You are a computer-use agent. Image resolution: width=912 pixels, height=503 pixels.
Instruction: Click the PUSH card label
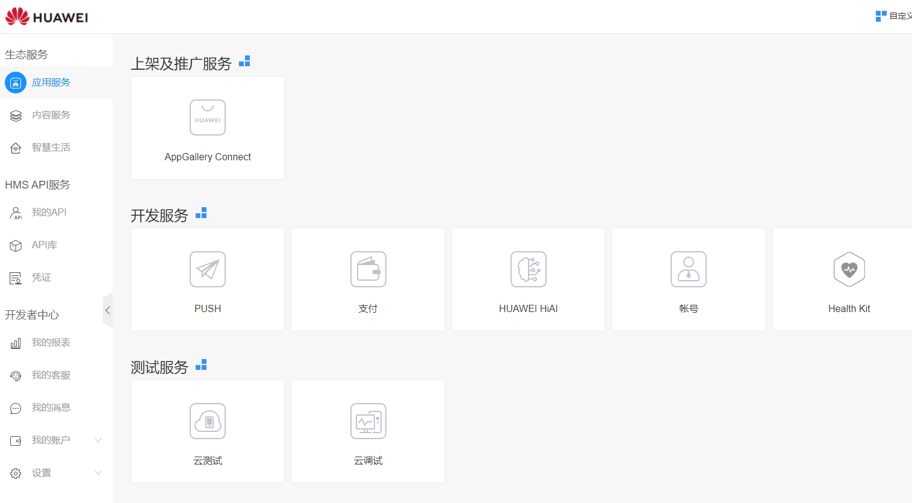[x=208, y=308]
